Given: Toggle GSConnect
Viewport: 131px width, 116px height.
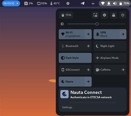Looking at the screenshot, I should click(x=72, y=70).
